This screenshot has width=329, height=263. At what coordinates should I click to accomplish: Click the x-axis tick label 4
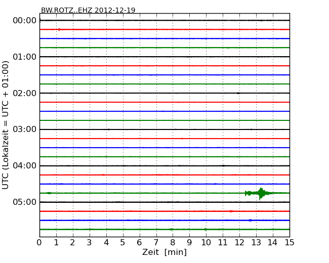point(106,243)
